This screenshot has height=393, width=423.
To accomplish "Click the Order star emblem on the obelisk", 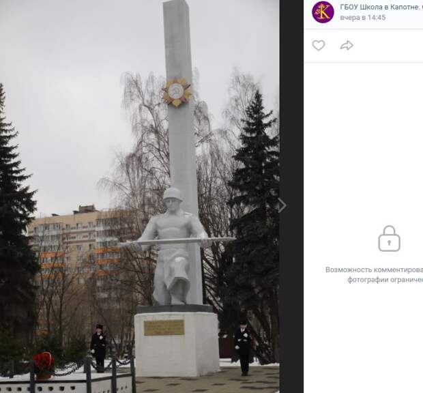I will pos(177,92).
